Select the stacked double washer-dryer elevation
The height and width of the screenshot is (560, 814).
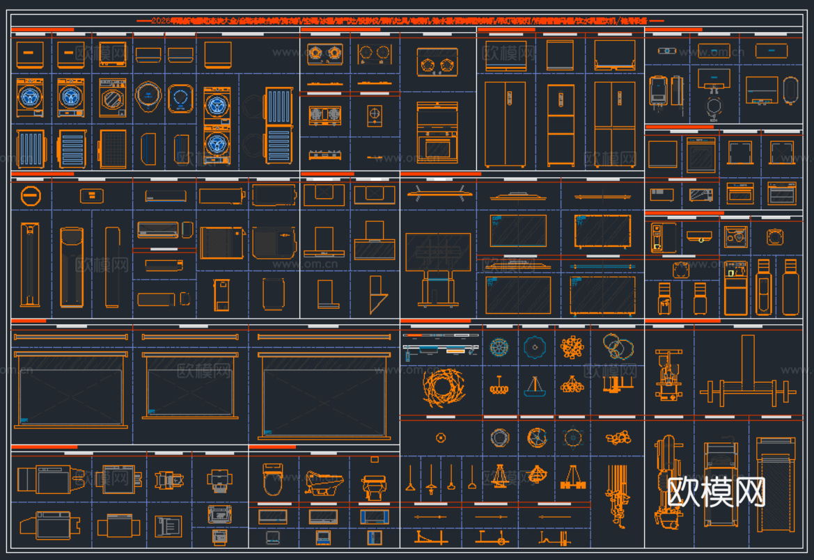point(217,125)
